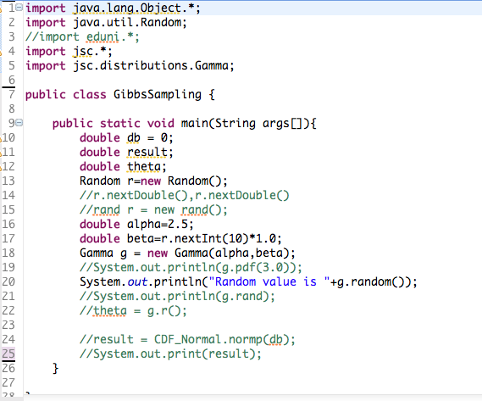Click 'new Gamma(alpha,beta)' constructor call
The image size is (482, 401).
point(218,253)
